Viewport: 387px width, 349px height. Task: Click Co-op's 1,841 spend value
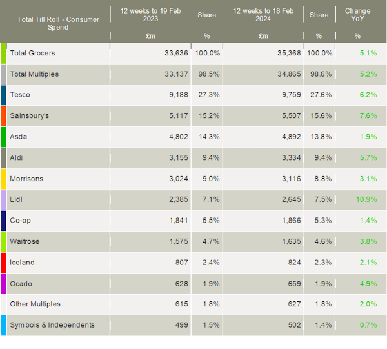pyautogui.click(x=179, y=221)
